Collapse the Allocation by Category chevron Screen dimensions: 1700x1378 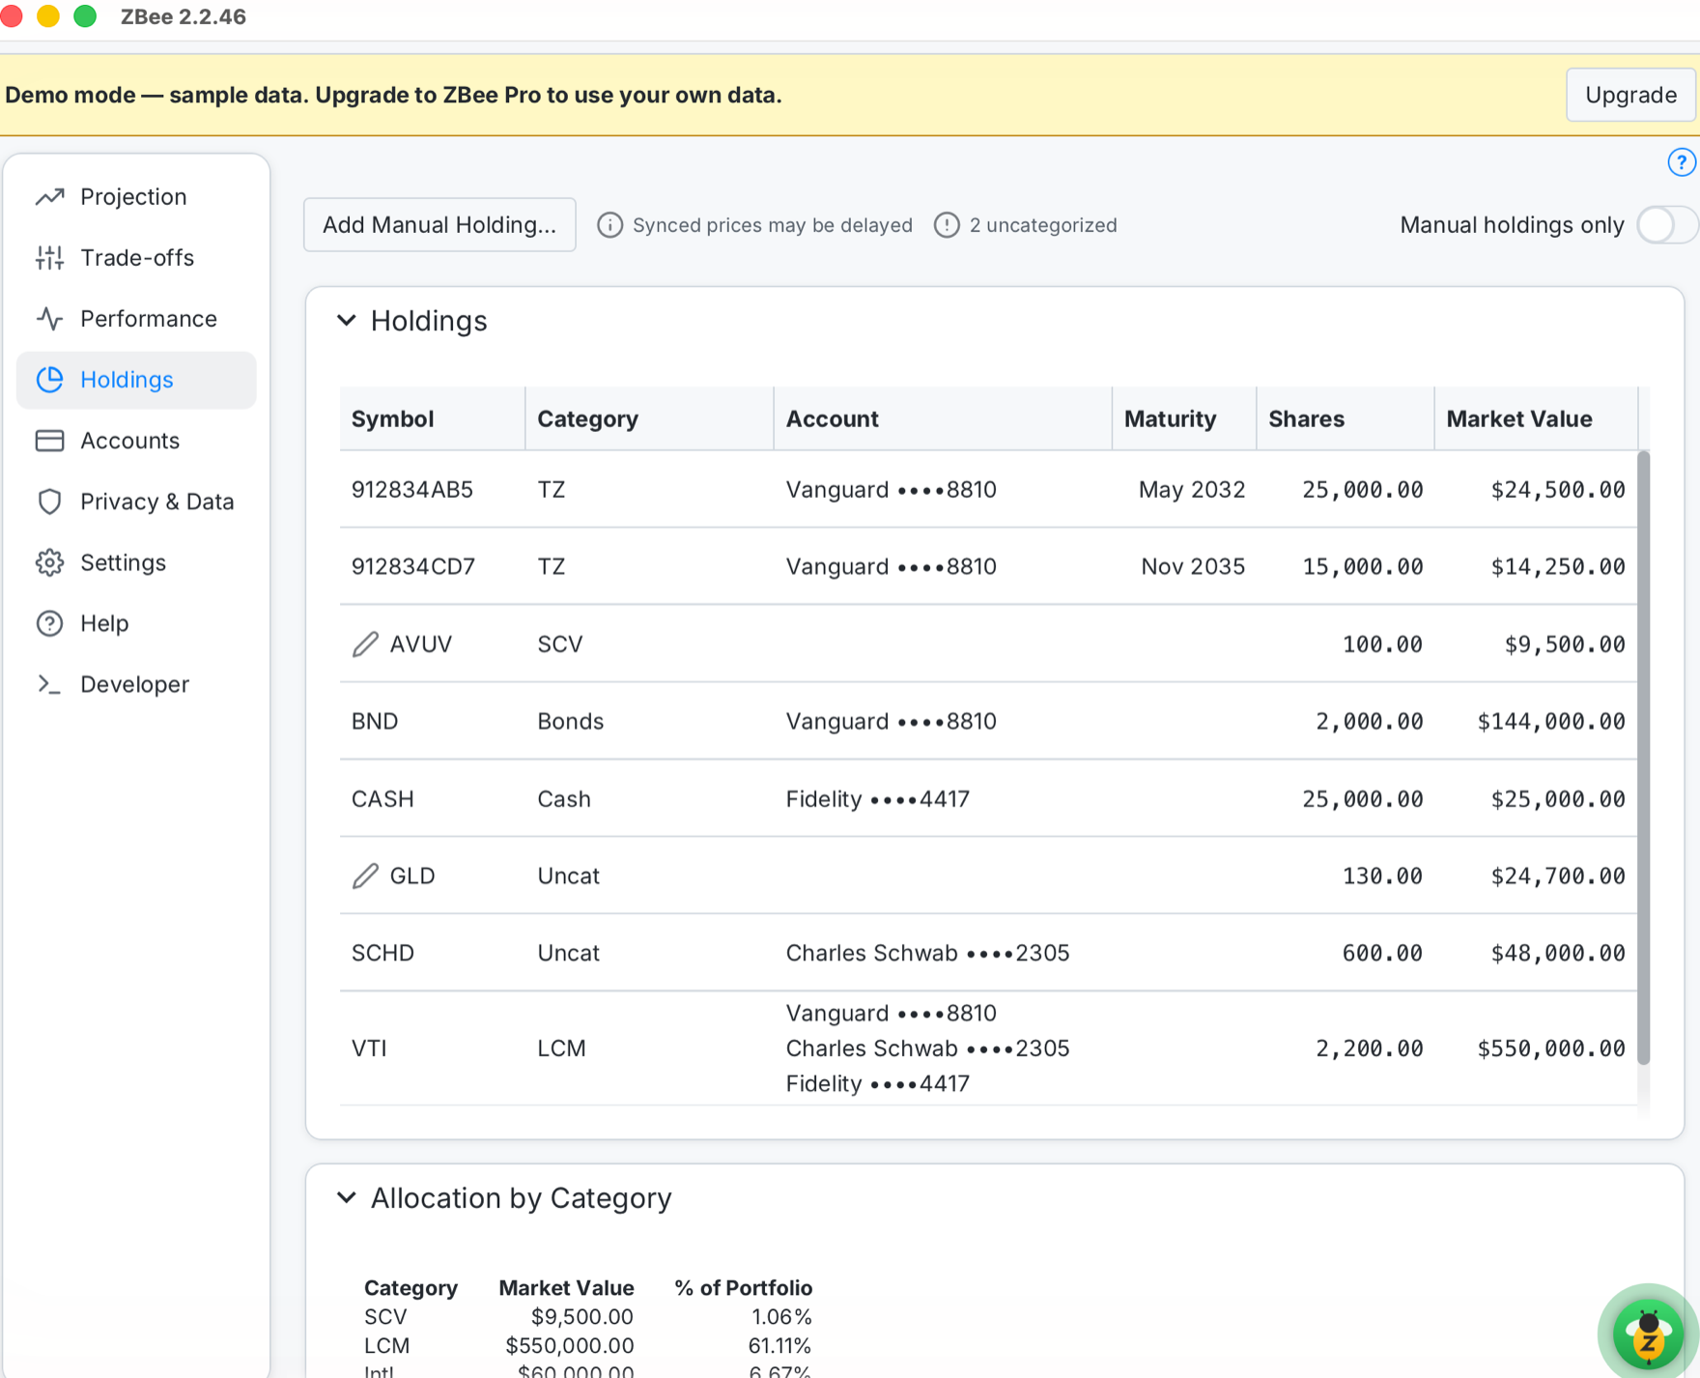point(346,1198)
